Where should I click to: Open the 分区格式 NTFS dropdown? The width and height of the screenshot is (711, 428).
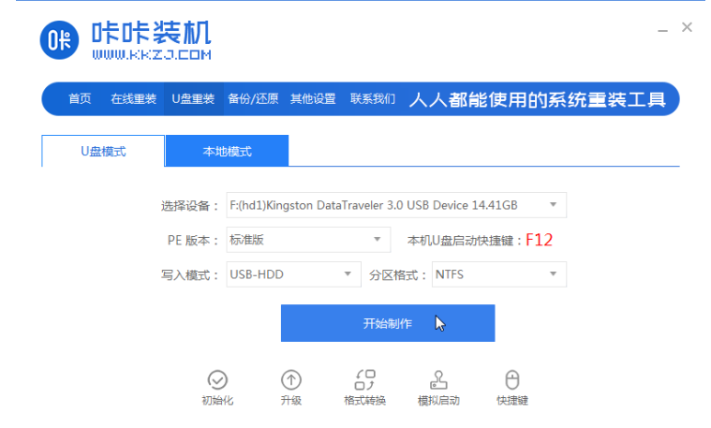pyautogui.click(x=552, y=274)
